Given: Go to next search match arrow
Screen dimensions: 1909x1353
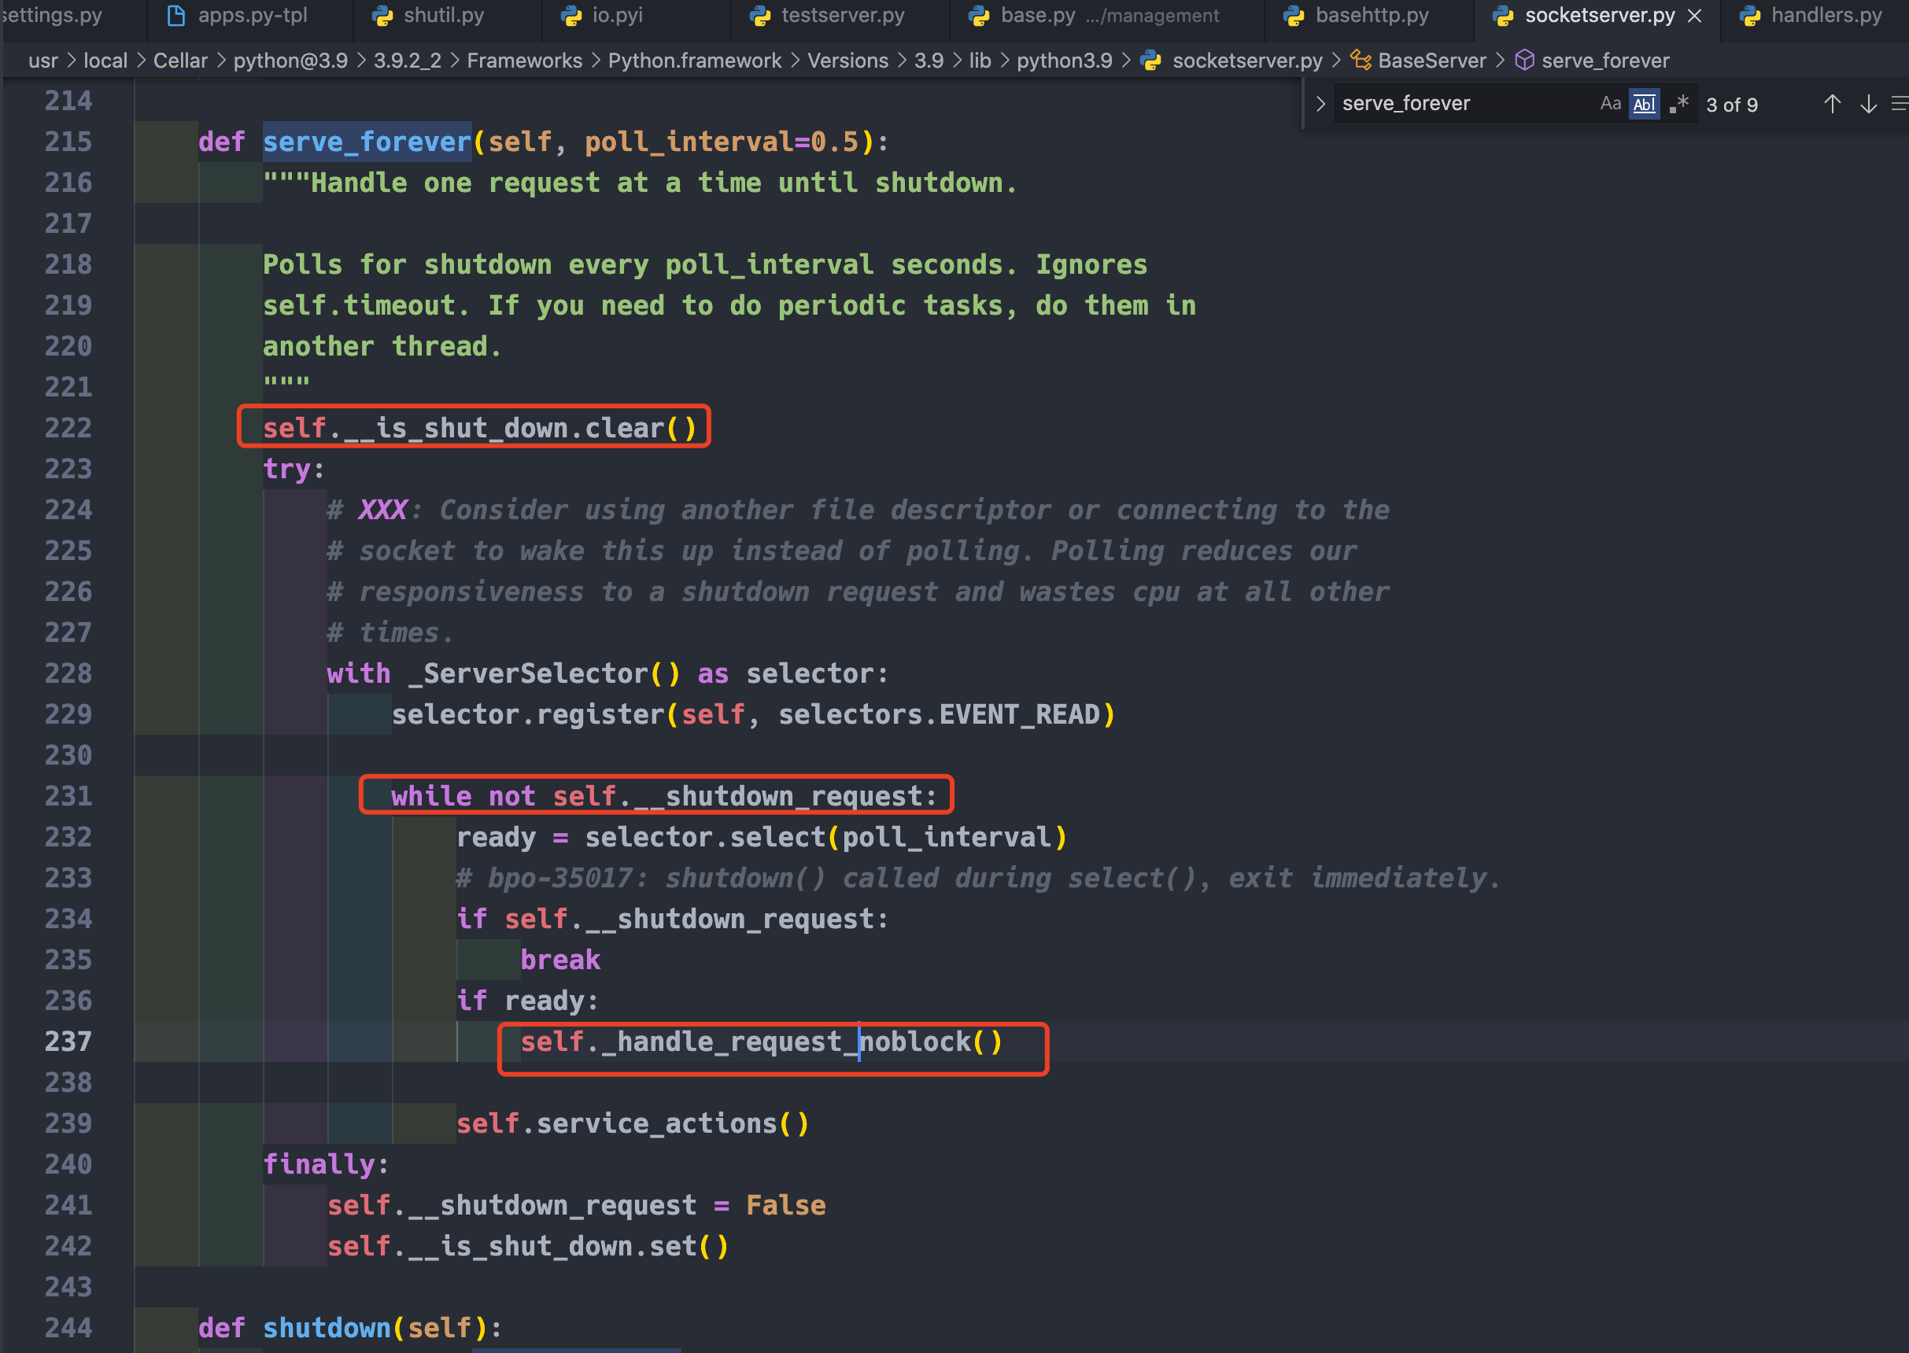Looking at the screenshot, I should pyautogui.click(x=1868, y=104).
